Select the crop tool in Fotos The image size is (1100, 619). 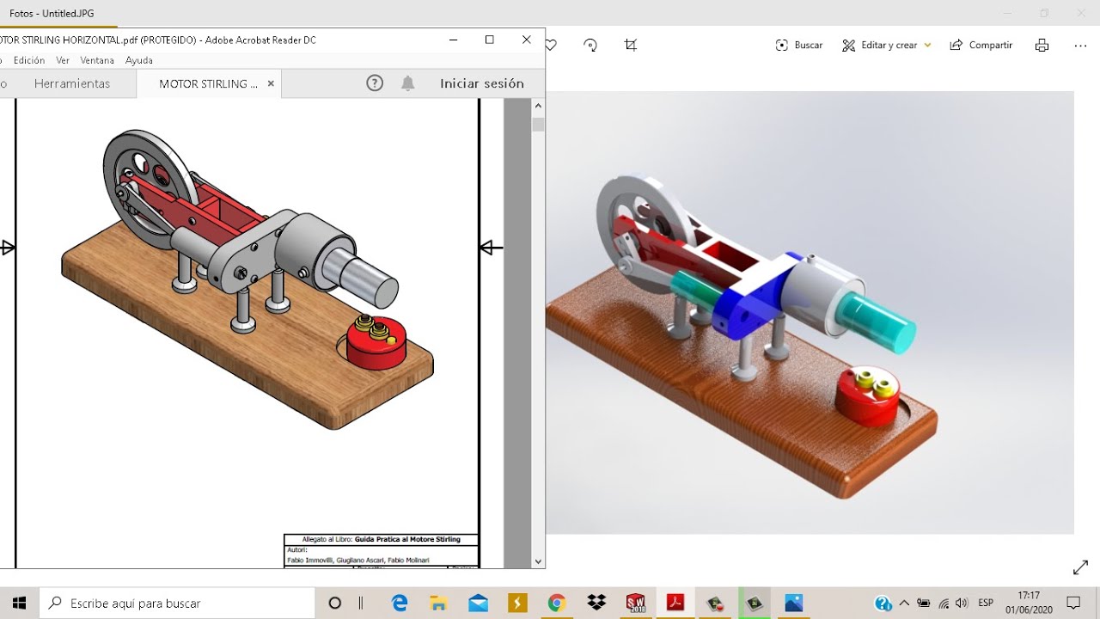point(631,46)
